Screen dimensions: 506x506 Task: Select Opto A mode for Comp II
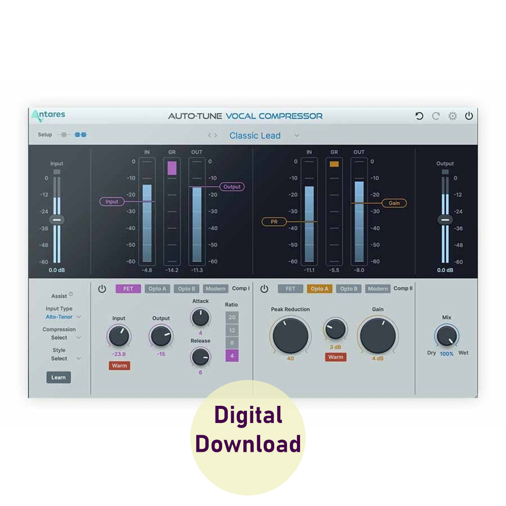point(319,288)
